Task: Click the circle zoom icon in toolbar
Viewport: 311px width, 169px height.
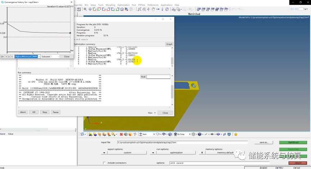Action: [x=144, y=9]
